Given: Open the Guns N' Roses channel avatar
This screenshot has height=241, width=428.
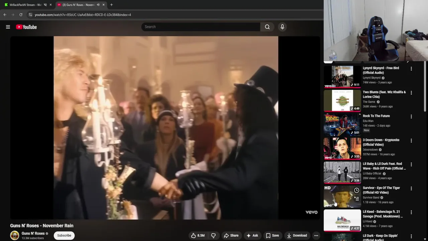Looking at the screenshot, I should pos(14,236).
